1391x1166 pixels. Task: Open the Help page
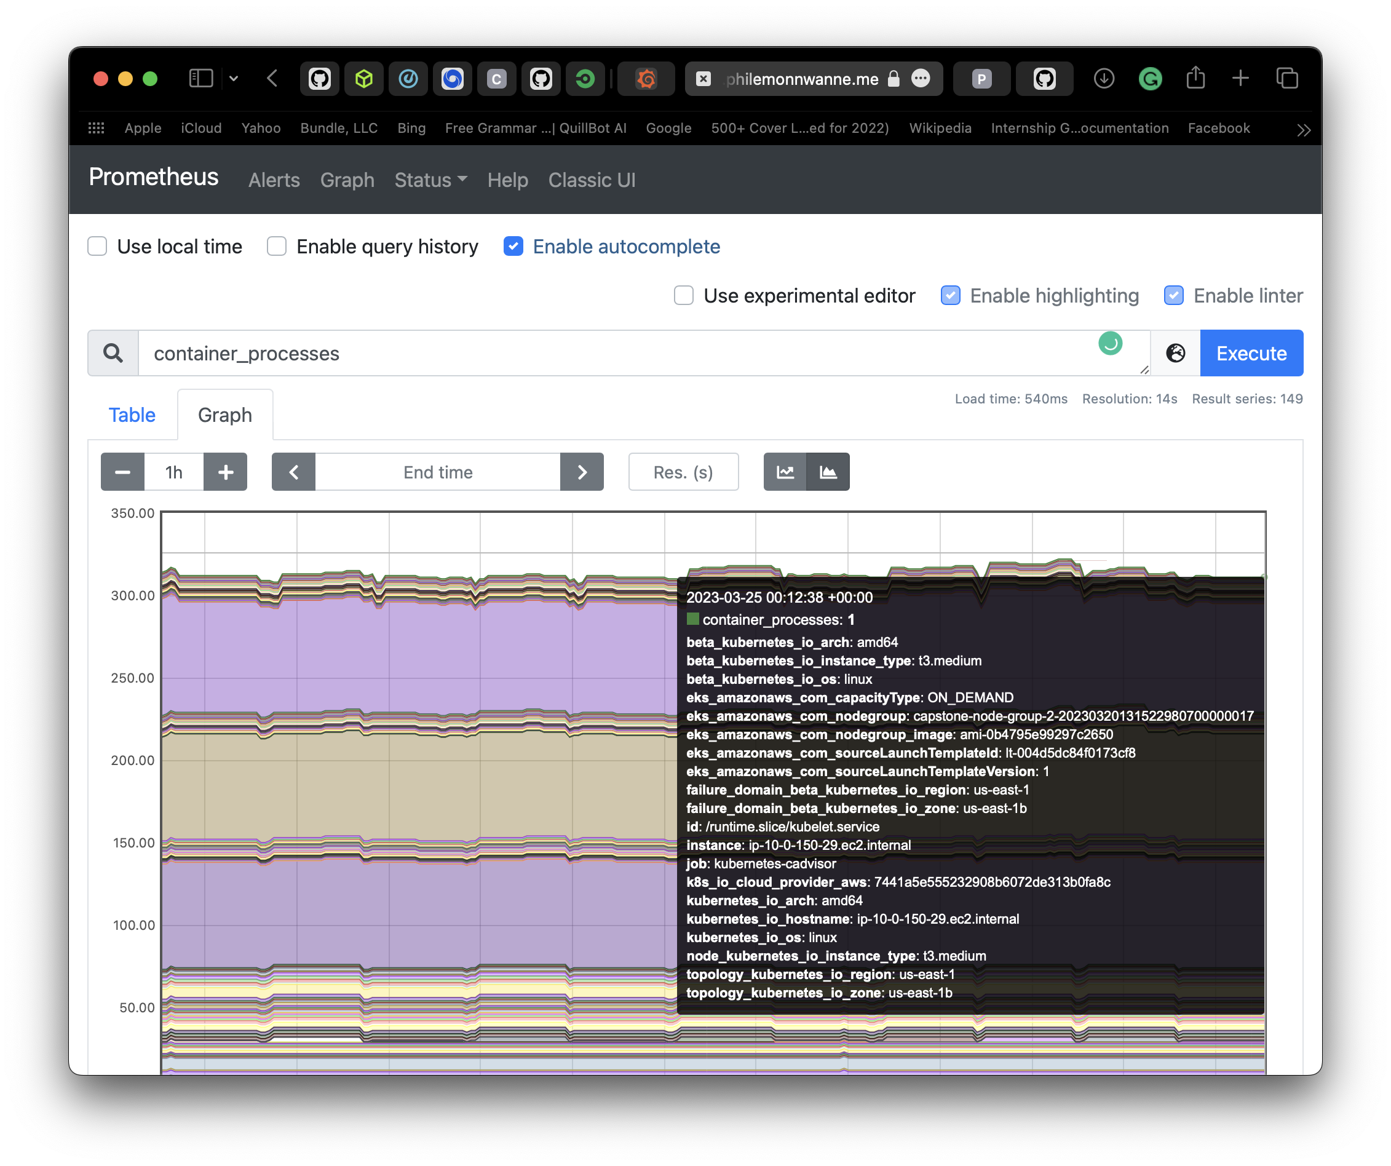pos(507,180)
